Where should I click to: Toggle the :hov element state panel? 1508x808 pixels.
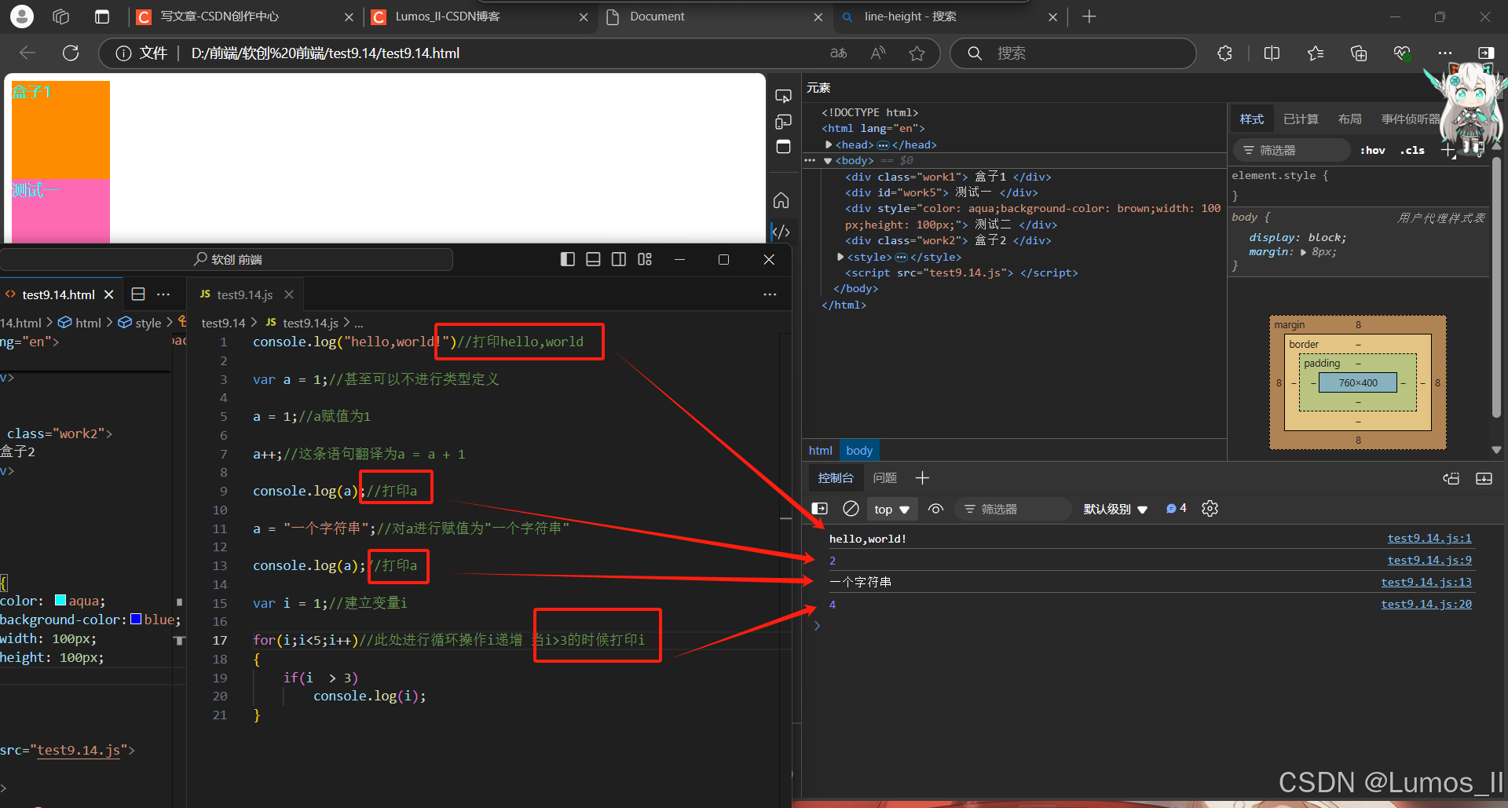[1373, 150]
